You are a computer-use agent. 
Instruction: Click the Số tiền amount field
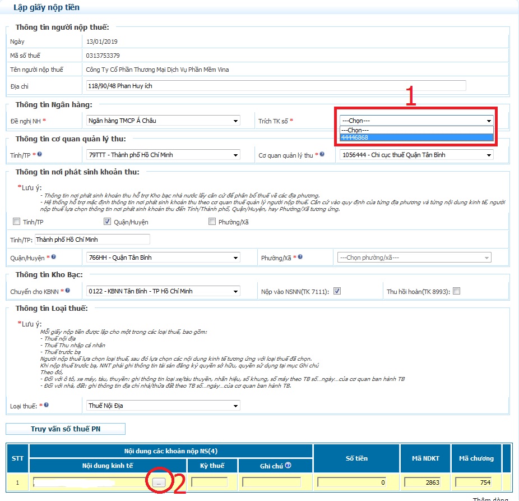pos(351,482)
